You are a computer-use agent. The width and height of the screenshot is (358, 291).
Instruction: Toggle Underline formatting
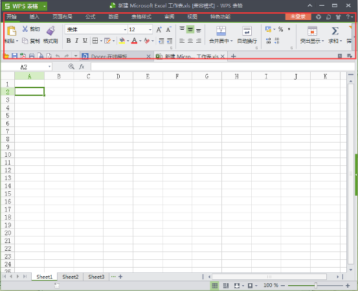point(85,41)
